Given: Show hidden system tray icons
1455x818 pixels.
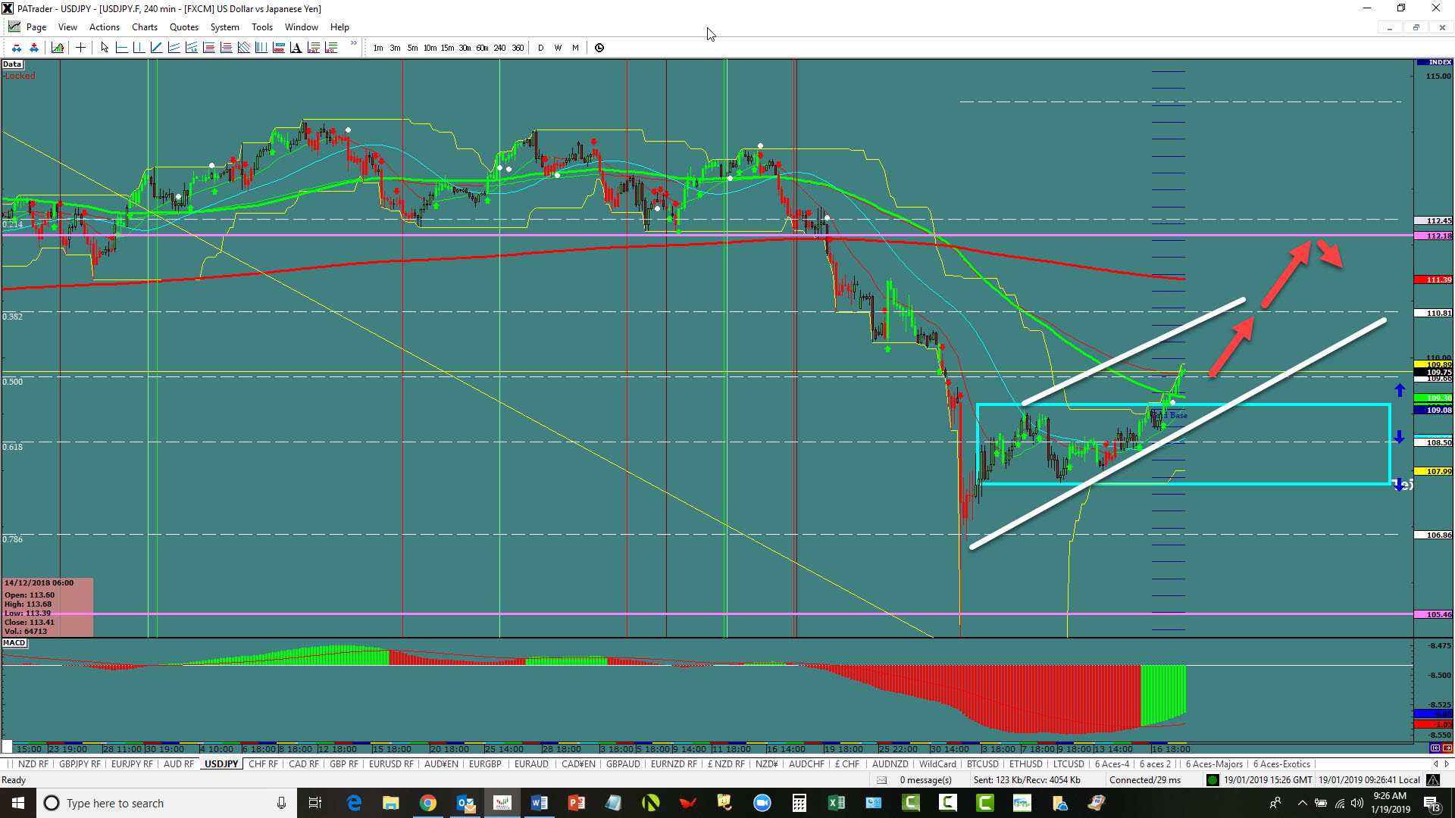Looking at the screenshot, I should [x=1302, y=803].
